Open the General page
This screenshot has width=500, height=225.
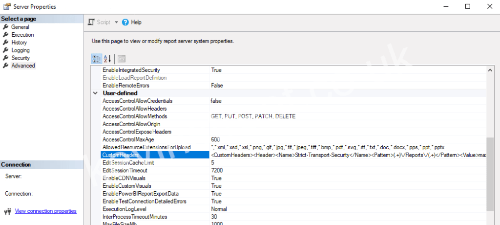tap(20, 27)
